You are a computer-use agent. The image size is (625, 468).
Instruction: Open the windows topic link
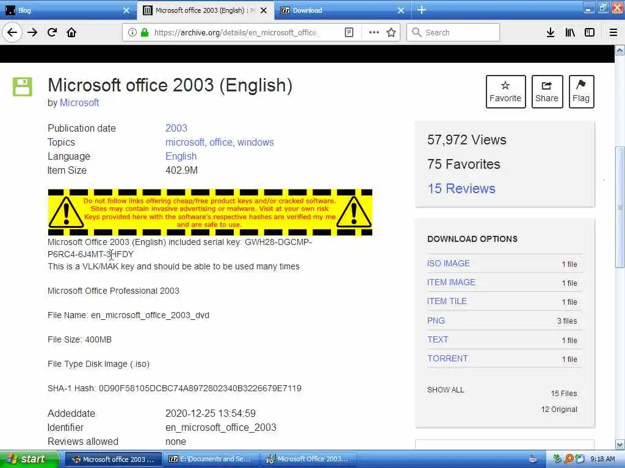pos(256,143)
